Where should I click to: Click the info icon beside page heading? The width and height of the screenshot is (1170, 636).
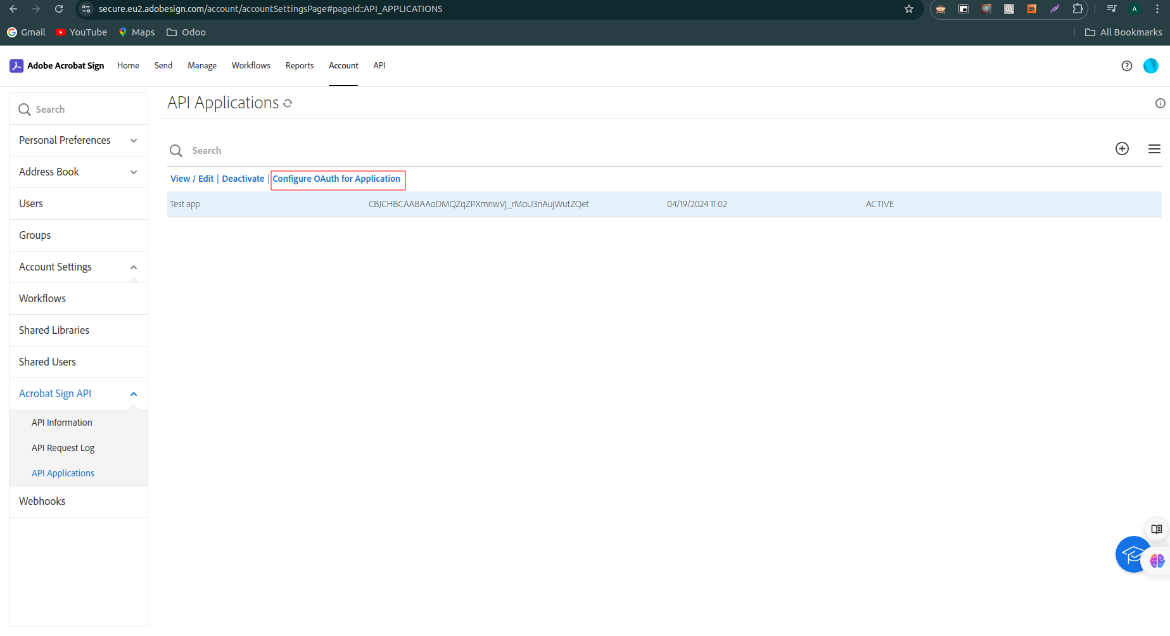(x=1160, y=103)
